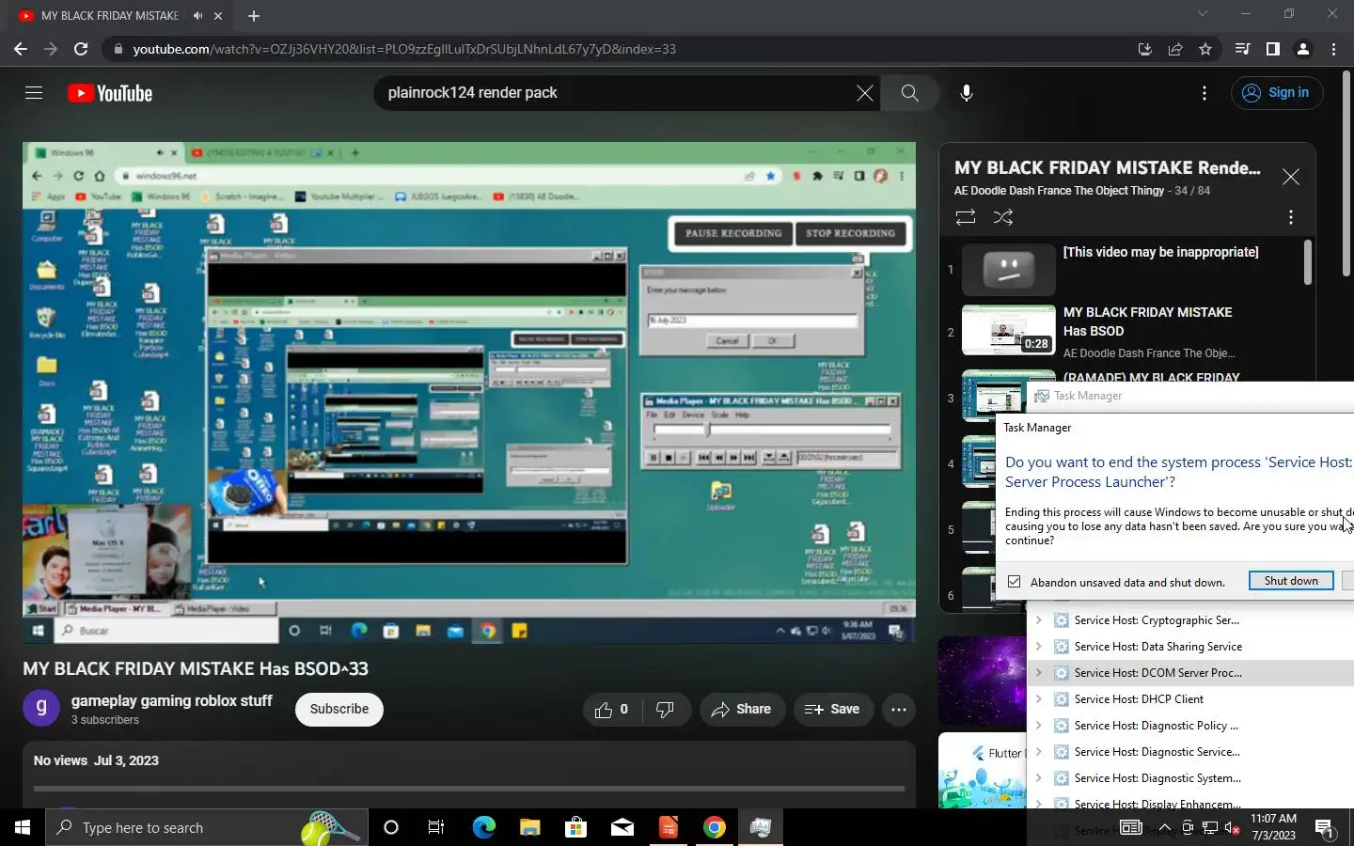Check 'Abandon unsaved data and shut down' box
This screenshot has width=1354, height=846.
point(1014,582)
